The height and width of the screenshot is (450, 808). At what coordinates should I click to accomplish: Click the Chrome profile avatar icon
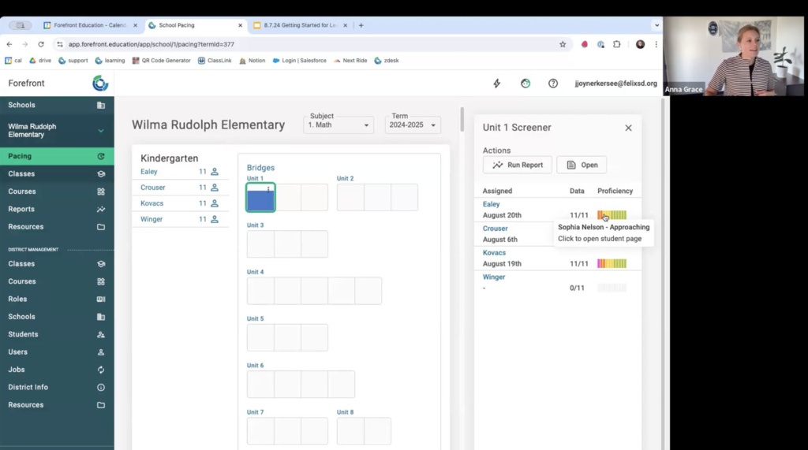640,44
